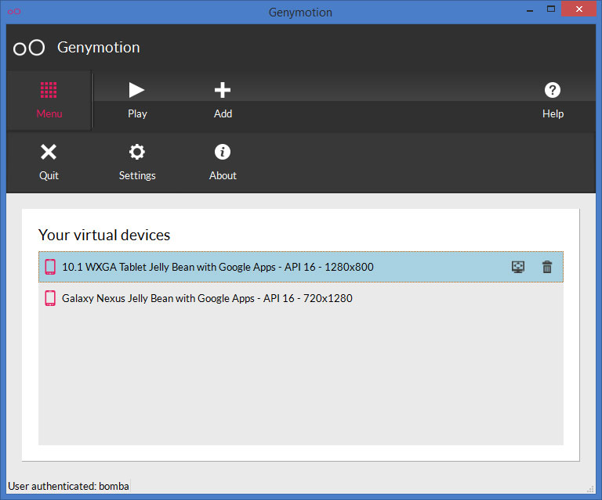Close the Genymotion window
Image resolution: width=602 pixels, height=500 pixels.
pyautogui.click(x=579, y=9)
